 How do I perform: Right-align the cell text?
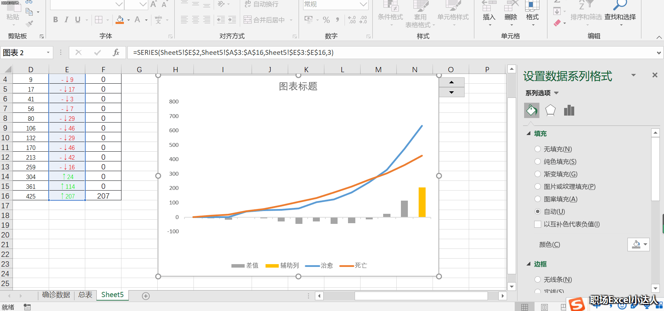[207, 20]
